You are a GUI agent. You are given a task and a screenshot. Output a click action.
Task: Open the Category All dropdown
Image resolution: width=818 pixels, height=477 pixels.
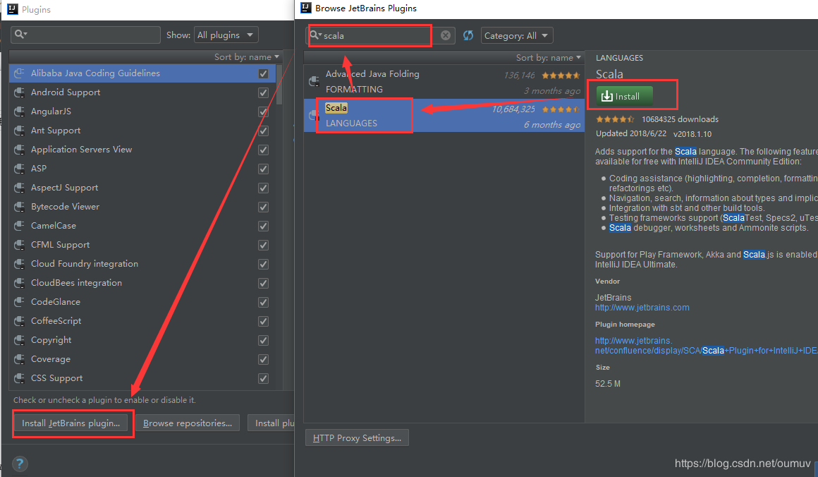click(516, 35)
